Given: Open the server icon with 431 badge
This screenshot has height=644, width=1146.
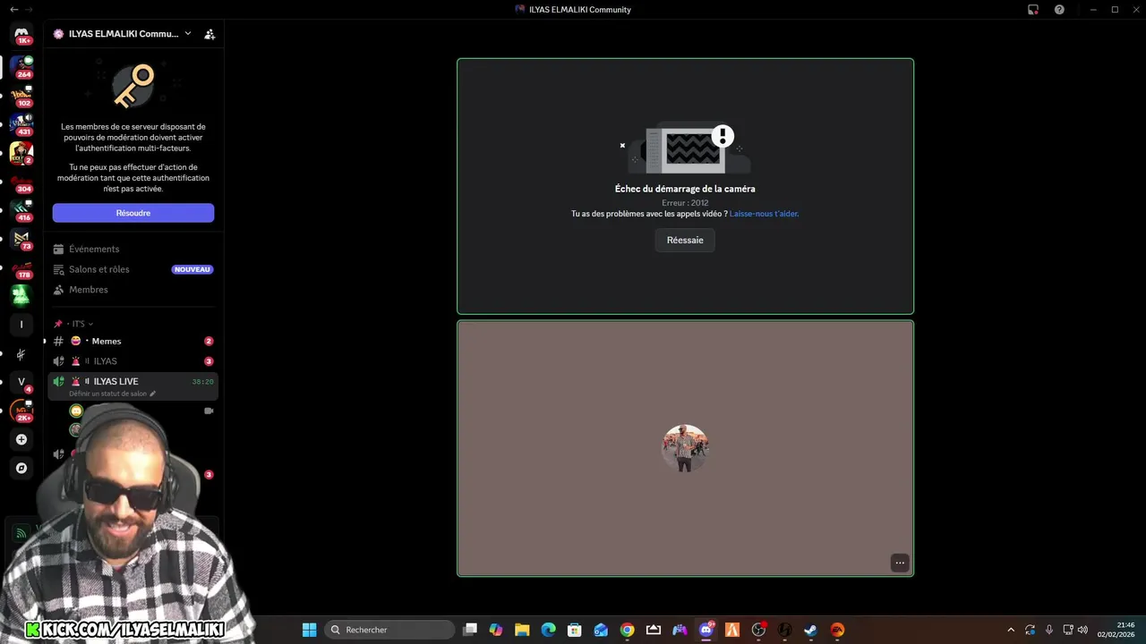Looking at the screenshot, I should tap(21, 123).
